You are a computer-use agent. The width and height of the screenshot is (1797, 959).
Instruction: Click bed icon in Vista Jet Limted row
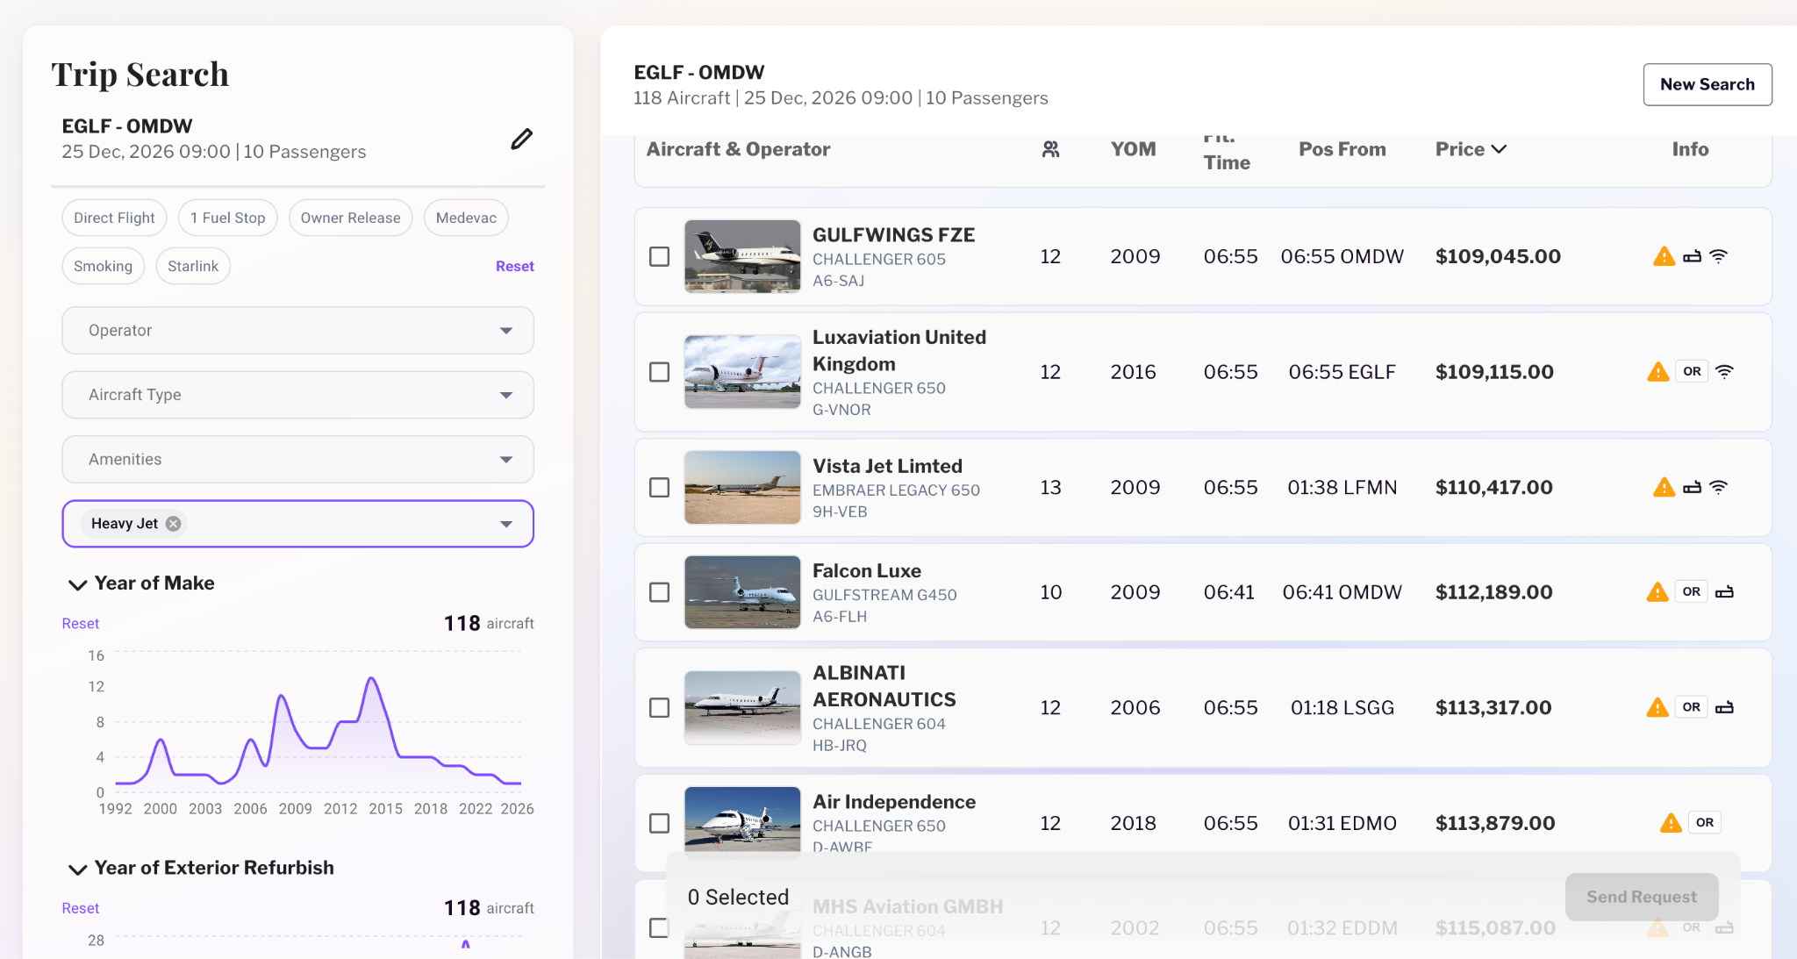(1692, 487)
